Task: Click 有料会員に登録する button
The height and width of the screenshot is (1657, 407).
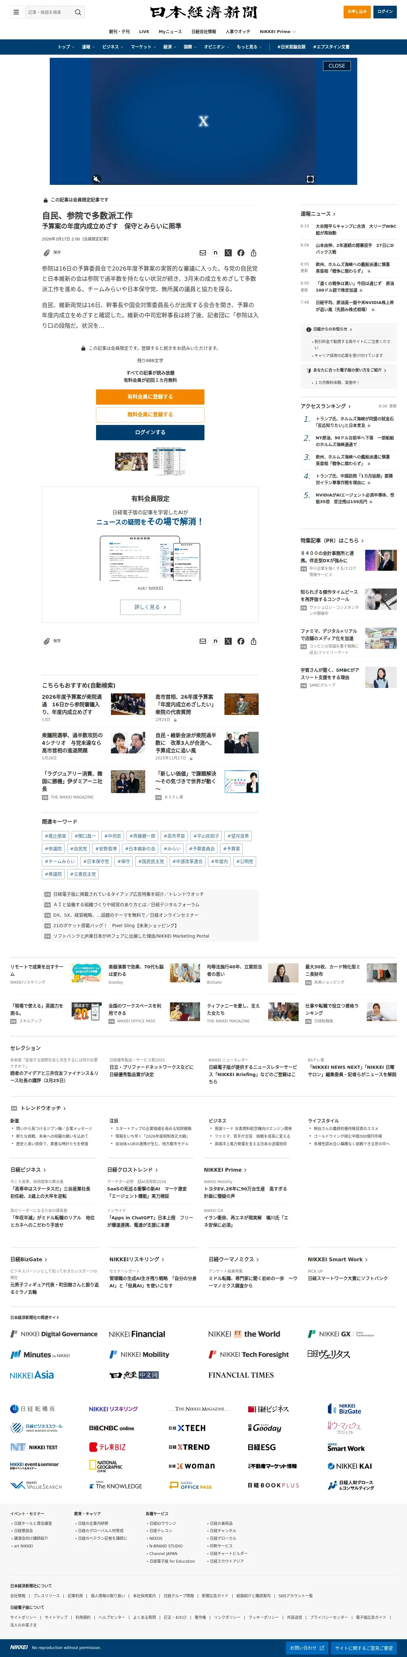Action: coord(150,397)
